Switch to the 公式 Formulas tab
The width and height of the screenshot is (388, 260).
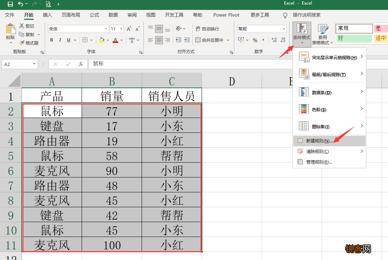(x=94, y=15)
